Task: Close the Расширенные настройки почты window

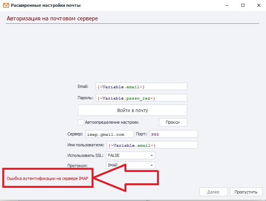Action: (x=259, y=5)
